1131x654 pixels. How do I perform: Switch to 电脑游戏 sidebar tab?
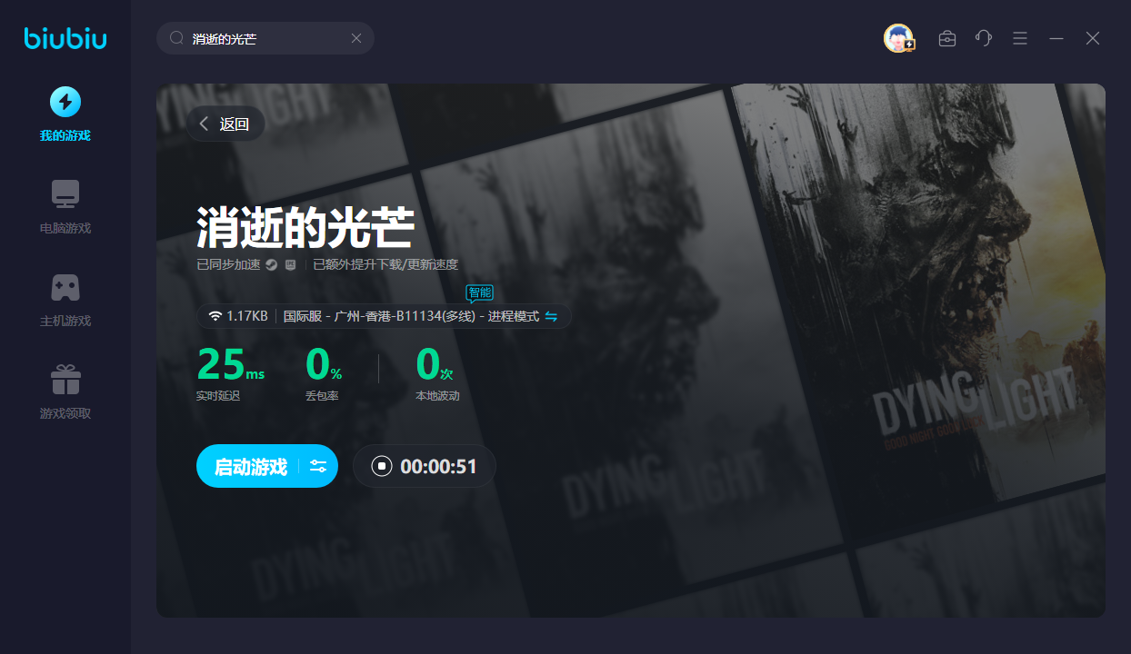[65, 206]
